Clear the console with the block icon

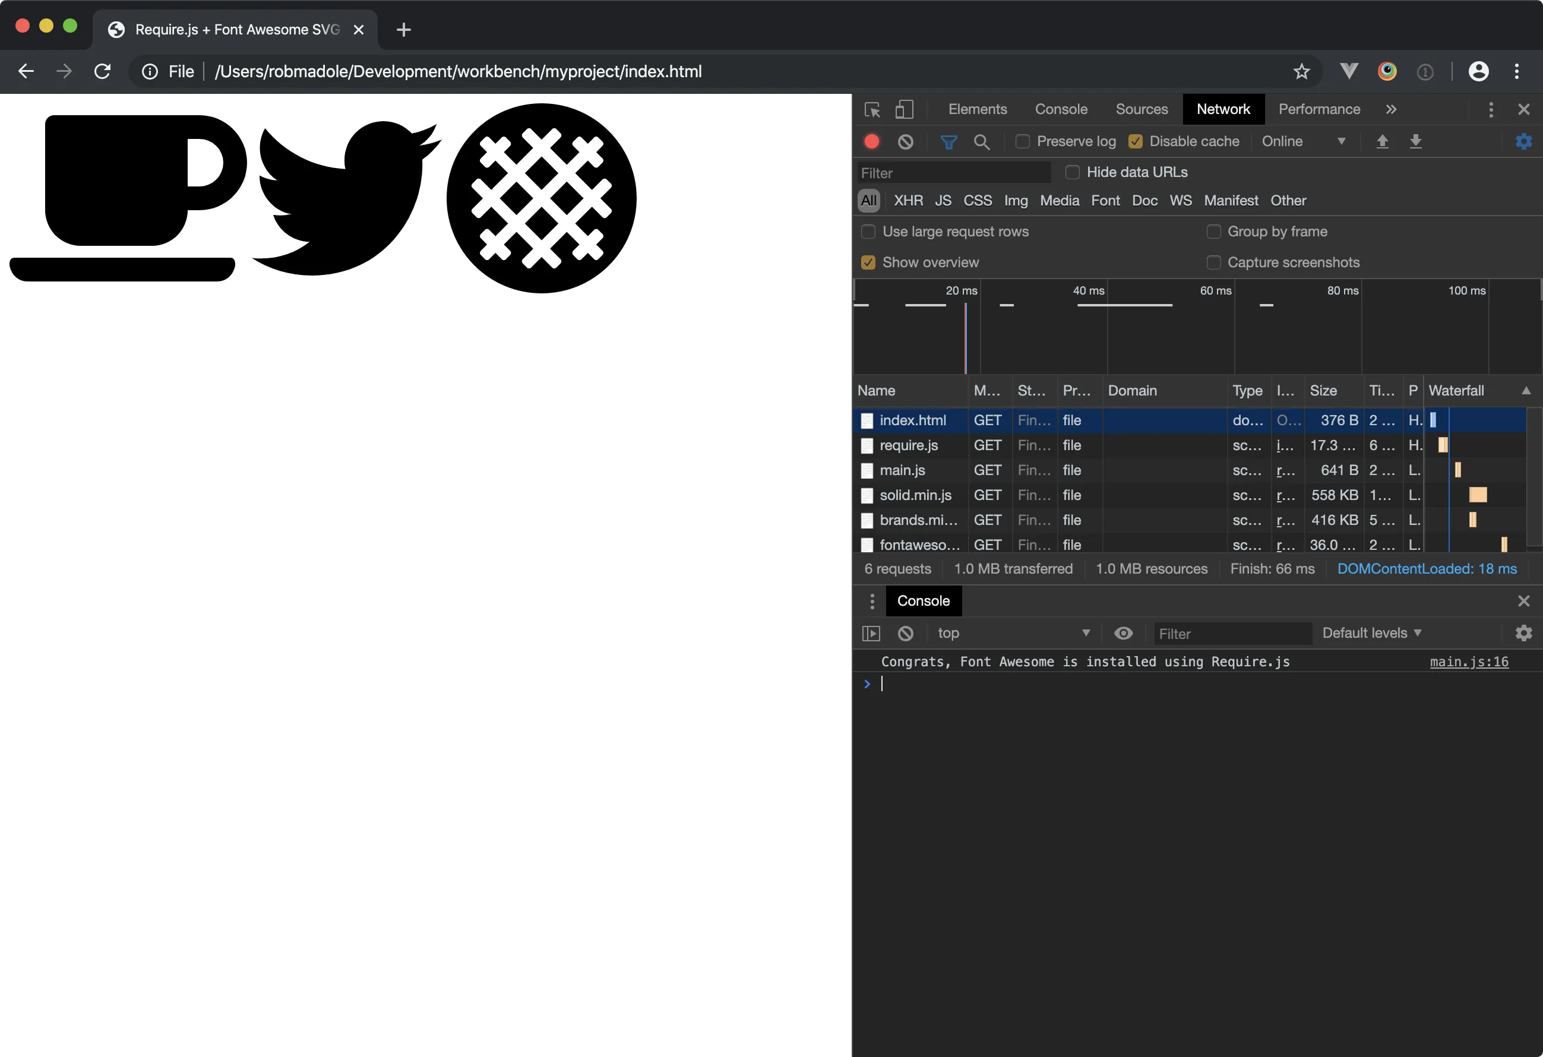coord(906,633)
